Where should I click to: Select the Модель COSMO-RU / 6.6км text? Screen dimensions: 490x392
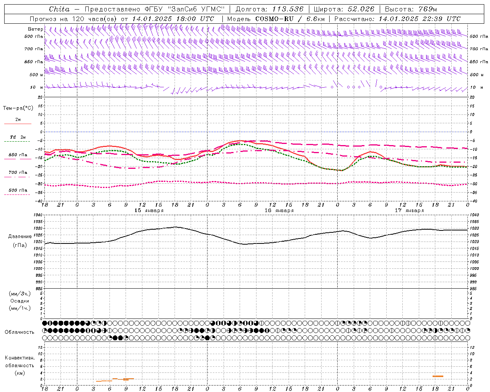tap(276, 19)
